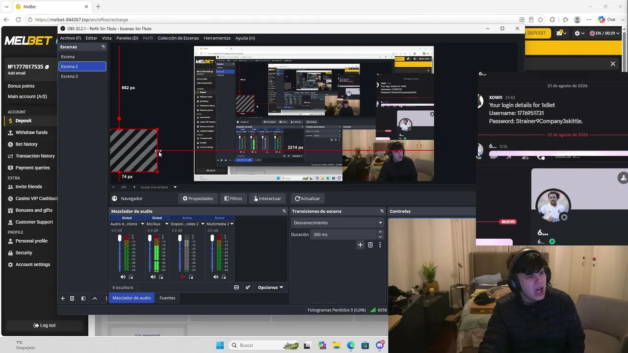Click the Add email link in MelBet
Image resolution: width=628 pixels, height=353 pixels.
coord(17,74)
